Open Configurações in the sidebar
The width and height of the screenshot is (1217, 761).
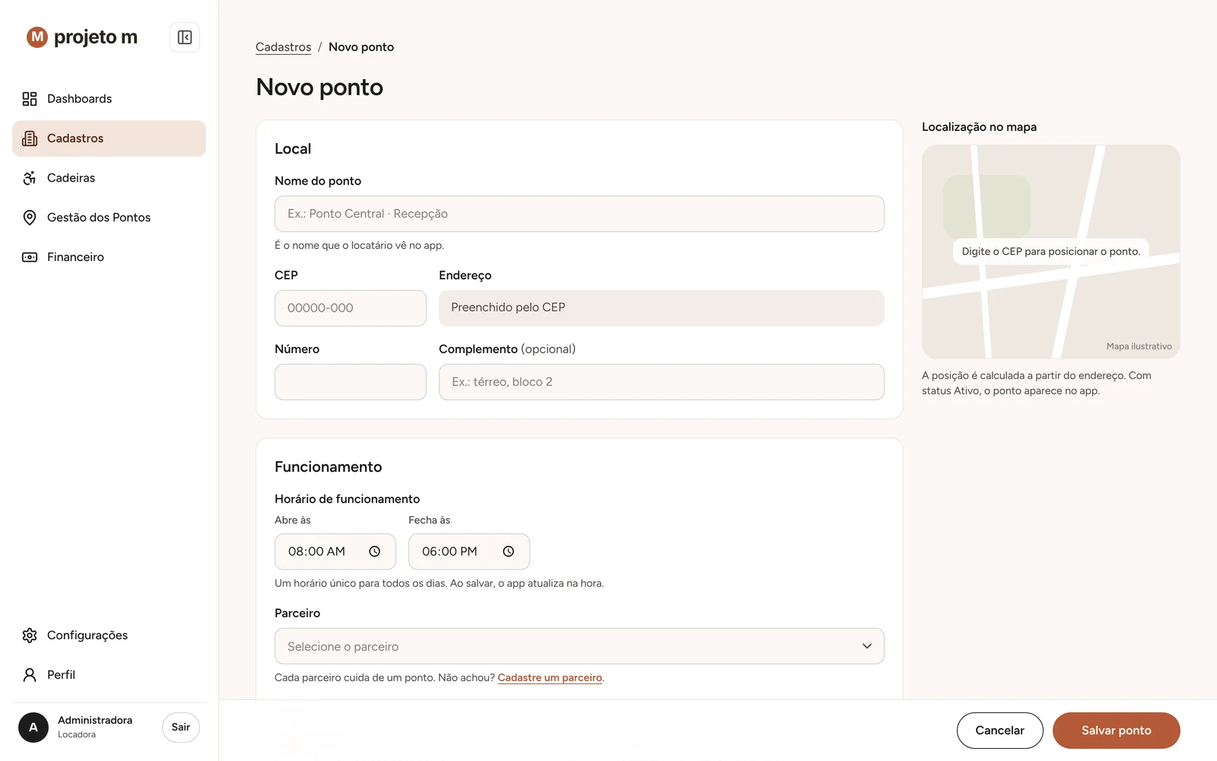coord(109,635)
